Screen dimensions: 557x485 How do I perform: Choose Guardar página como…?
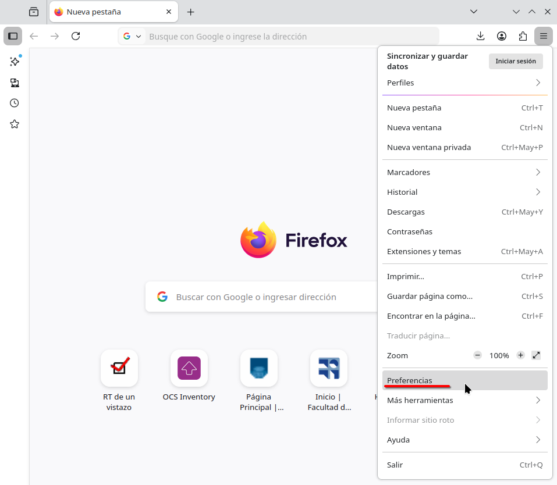coord(464,297)
